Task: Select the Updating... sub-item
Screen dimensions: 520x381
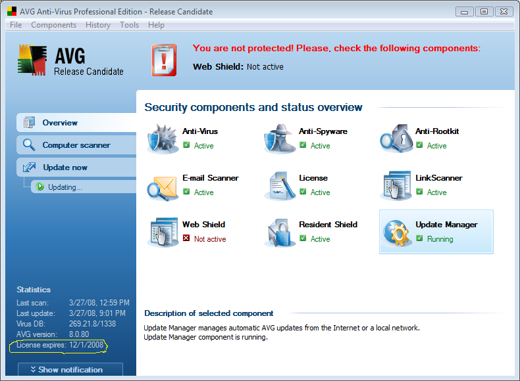Action: (84, 187)
